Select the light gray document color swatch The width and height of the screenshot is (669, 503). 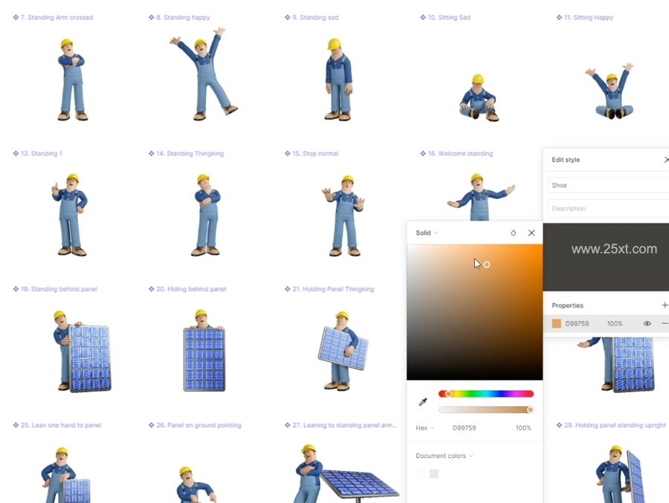[x=434, y=473]
